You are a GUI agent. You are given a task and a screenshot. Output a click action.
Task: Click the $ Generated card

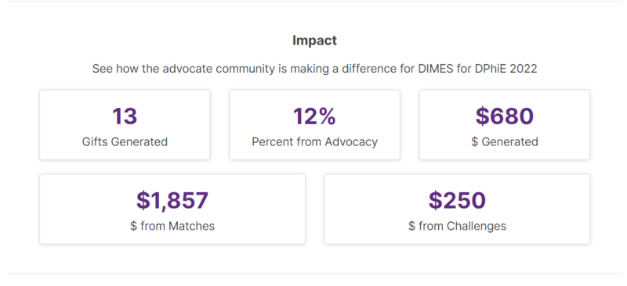tap(505, 125)
